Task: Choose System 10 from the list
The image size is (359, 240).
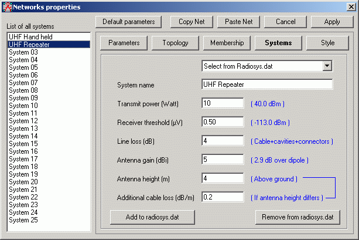Action: (23, 106)
